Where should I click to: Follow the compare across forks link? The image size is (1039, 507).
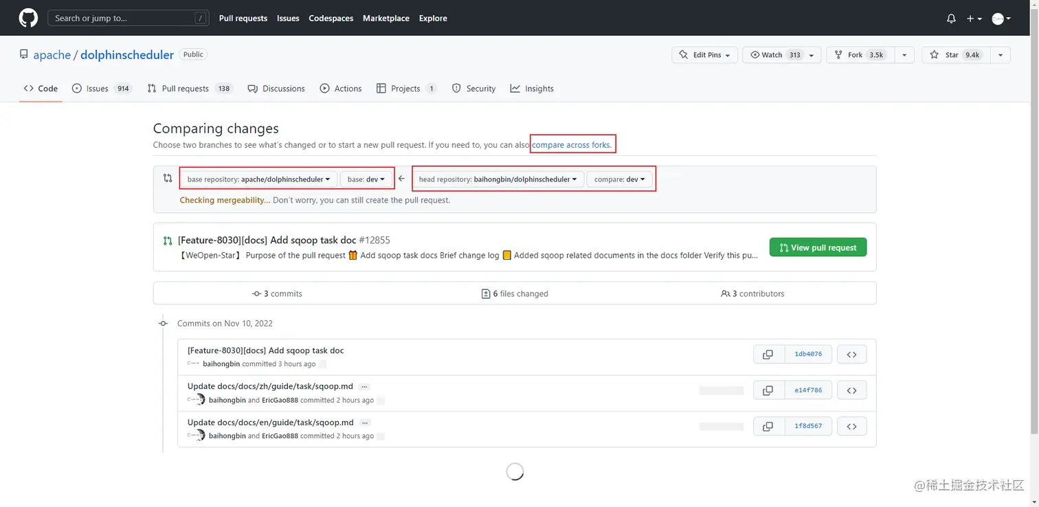(572, 145)
